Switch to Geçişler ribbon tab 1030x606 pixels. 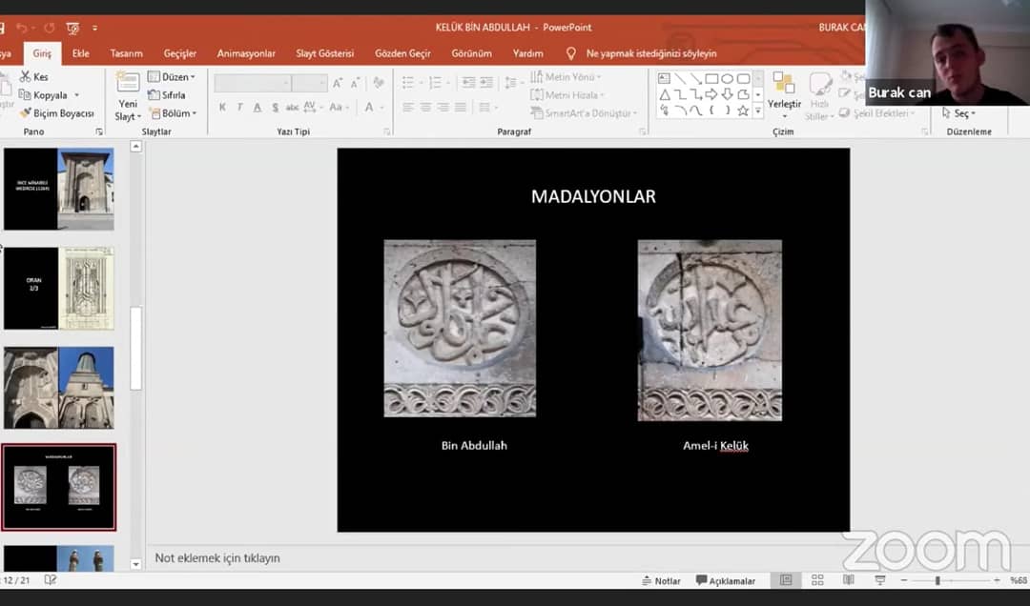point(180,53)
